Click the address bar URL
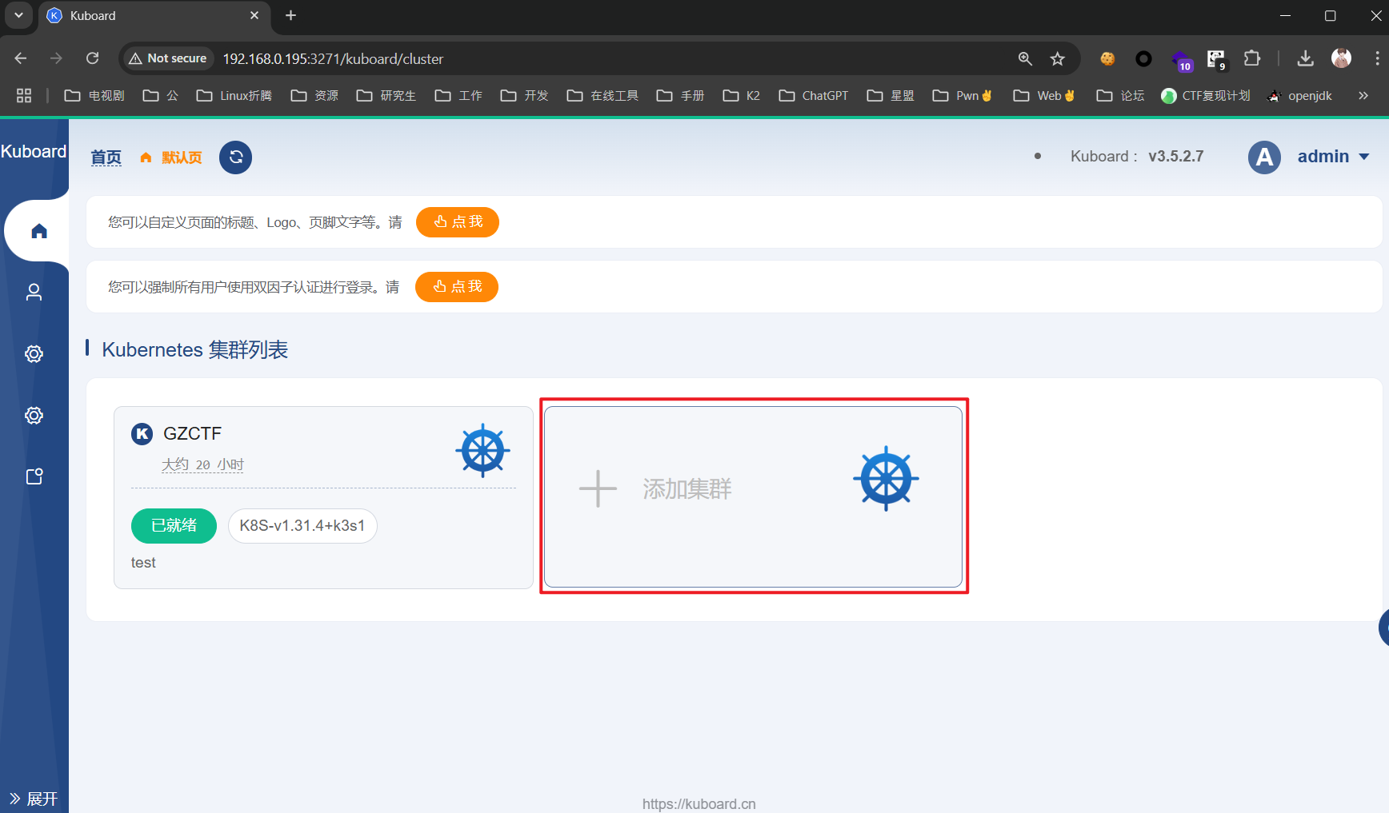The height and width of the screenshot is (813, 1389). point(333,58)
